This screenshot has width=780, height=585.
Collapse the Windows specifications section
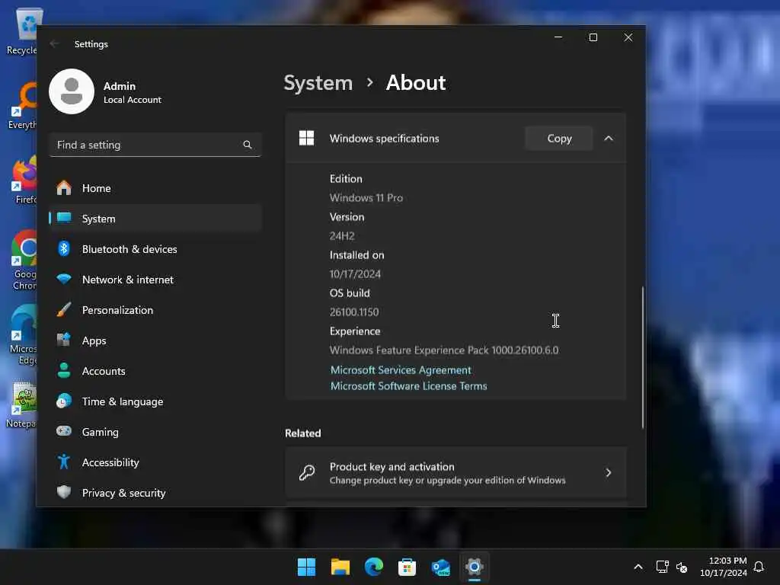tap(609, 139)
